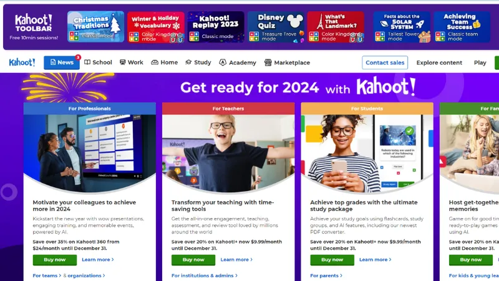Open the For parents link
Viewport: 499px width, 281px height.
click(326, 275)
